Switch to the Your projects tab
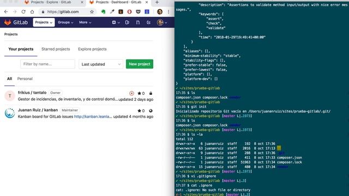 tap(21, 49)
